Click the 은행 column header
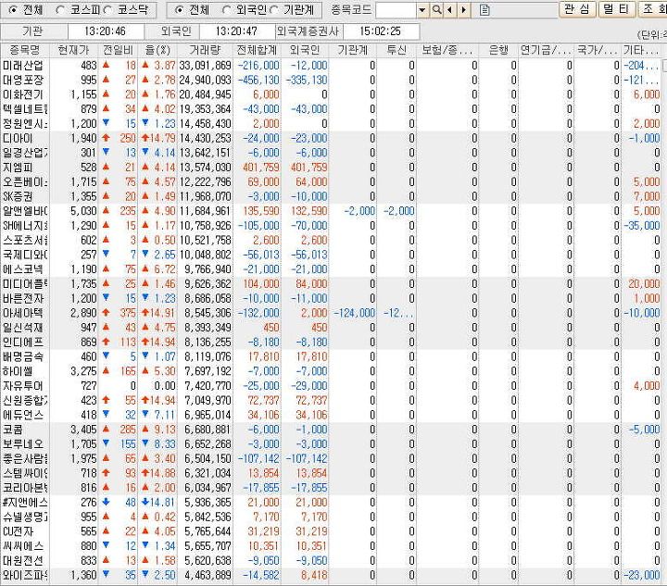Screen dimensions: 667x586 (498, 50)
